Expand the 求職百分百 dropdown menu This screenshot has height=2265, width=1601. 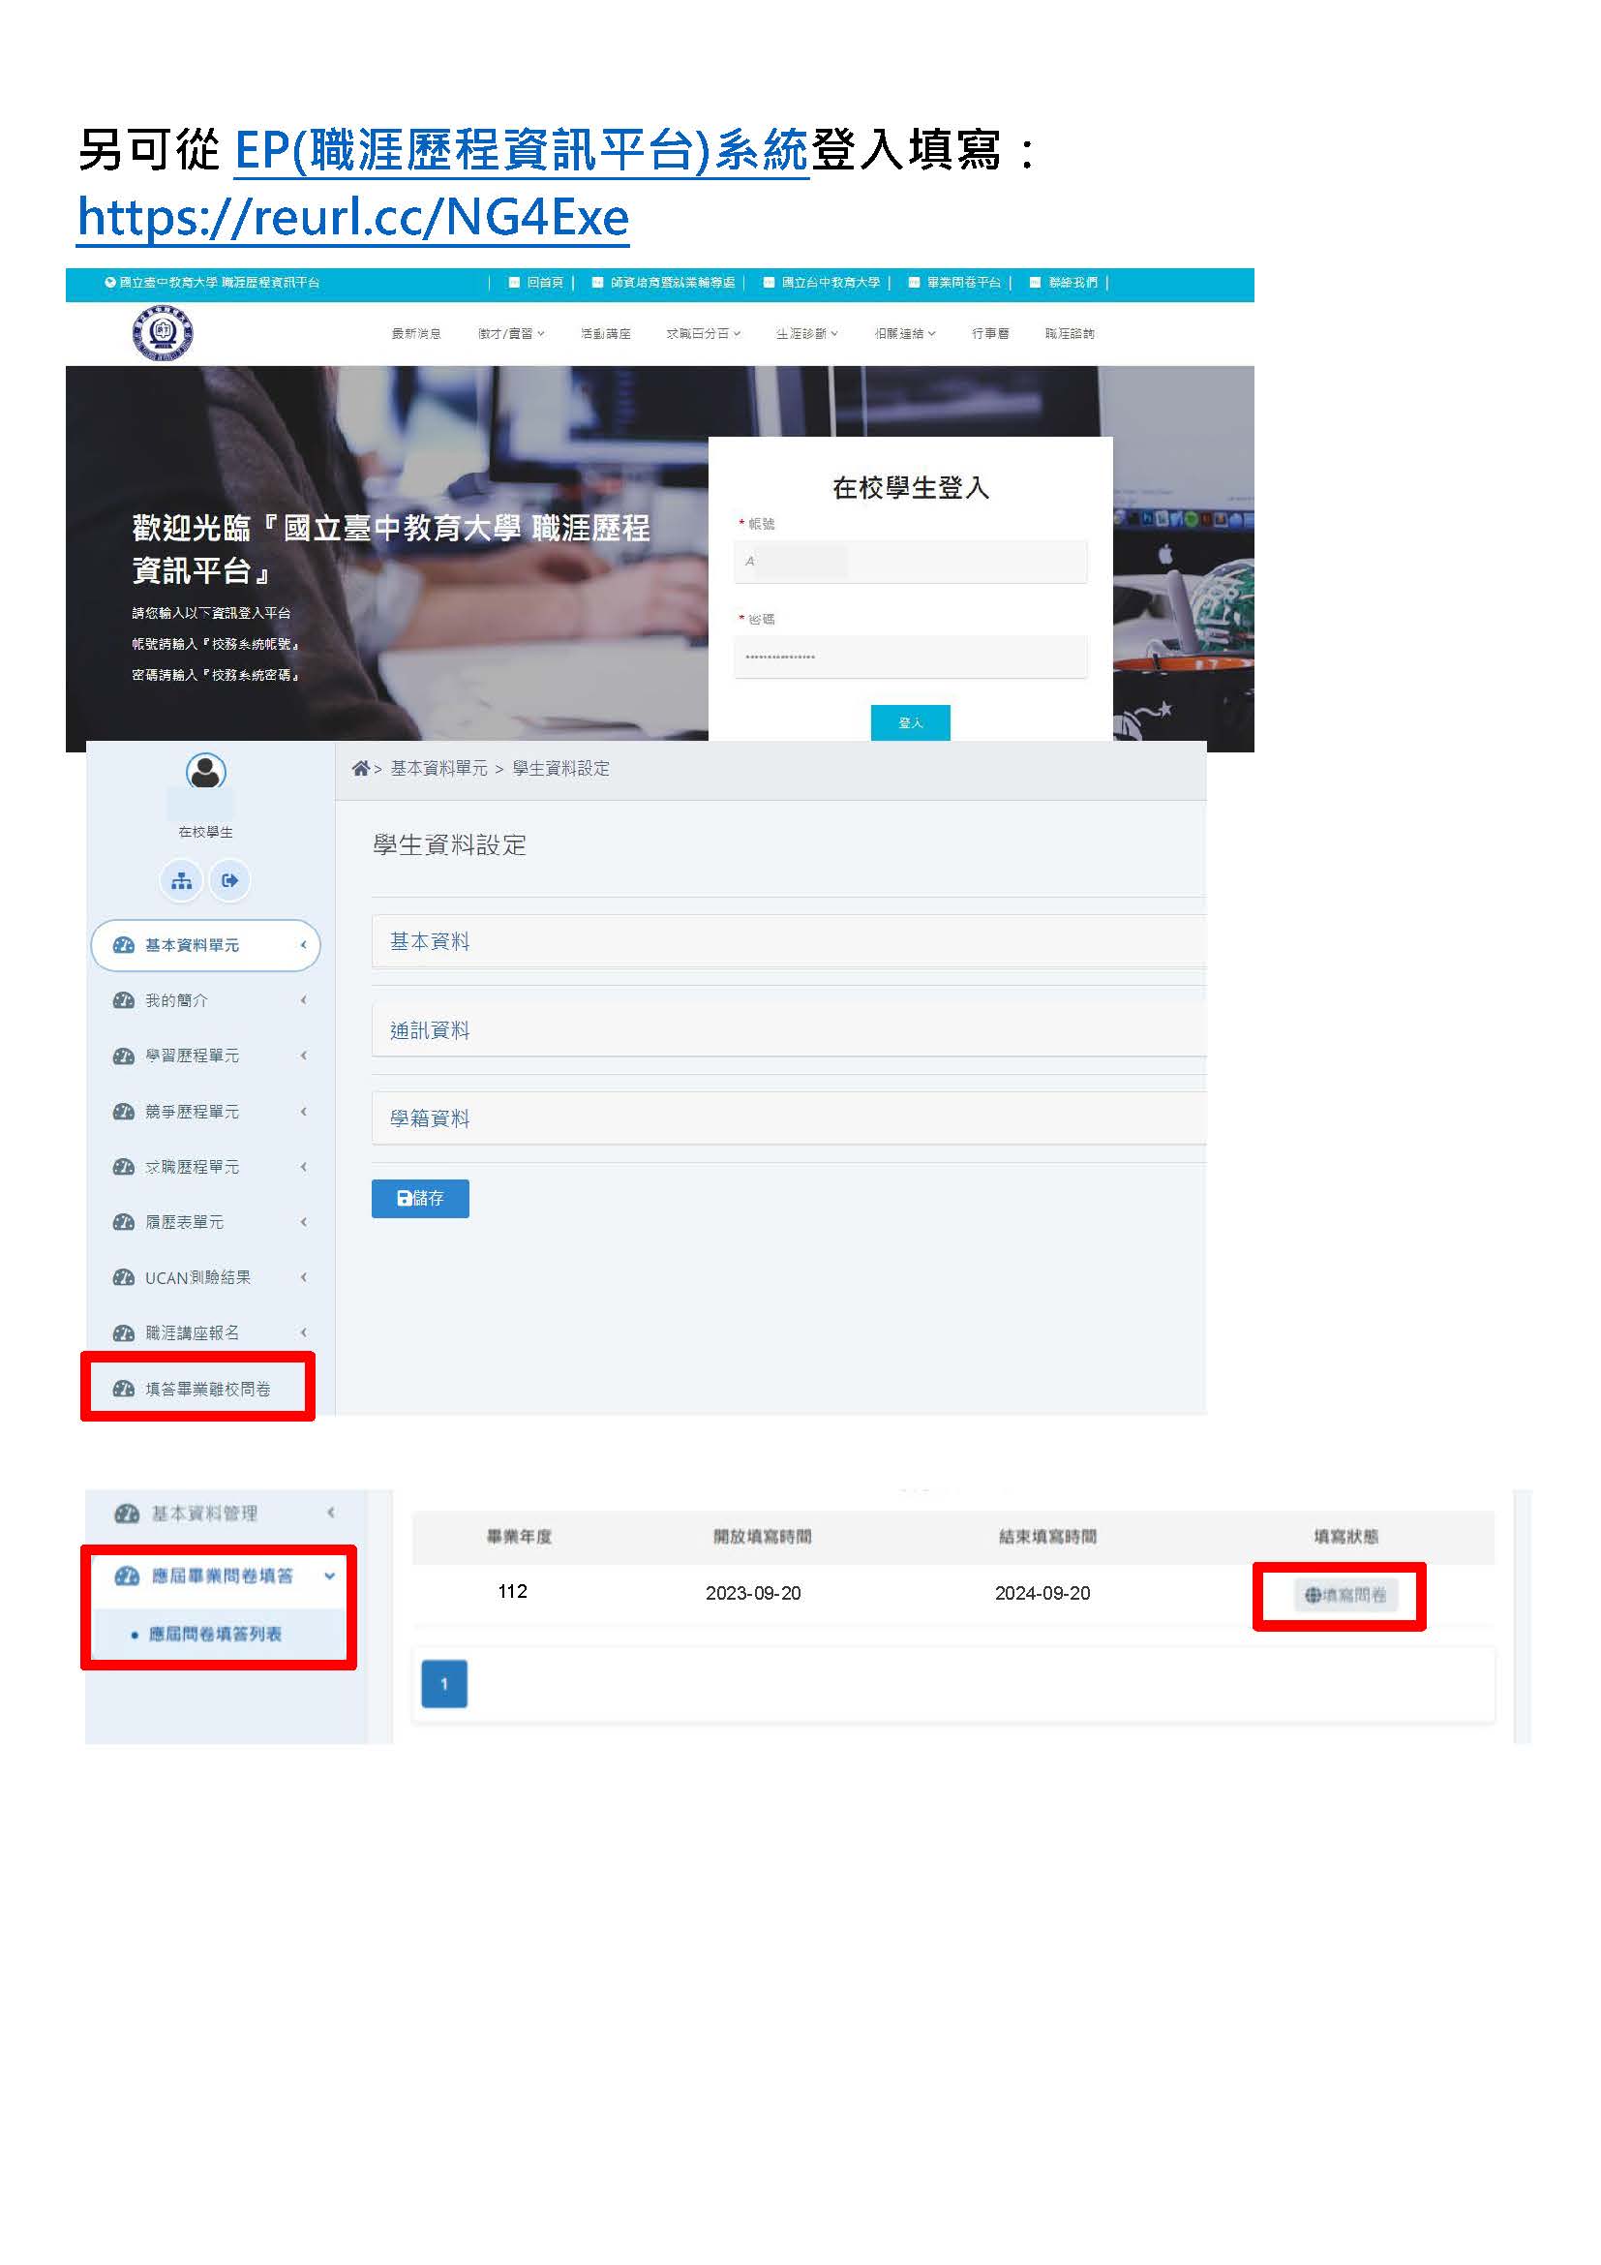[x=703, y=333]
